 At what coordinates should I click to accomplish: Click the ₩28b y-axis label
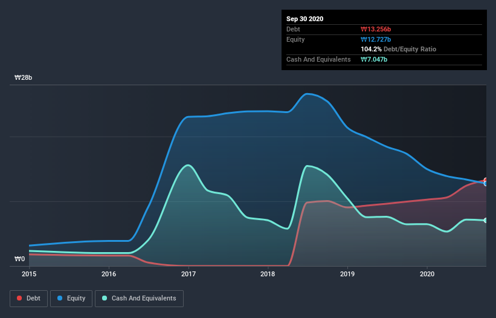[23, 77]
